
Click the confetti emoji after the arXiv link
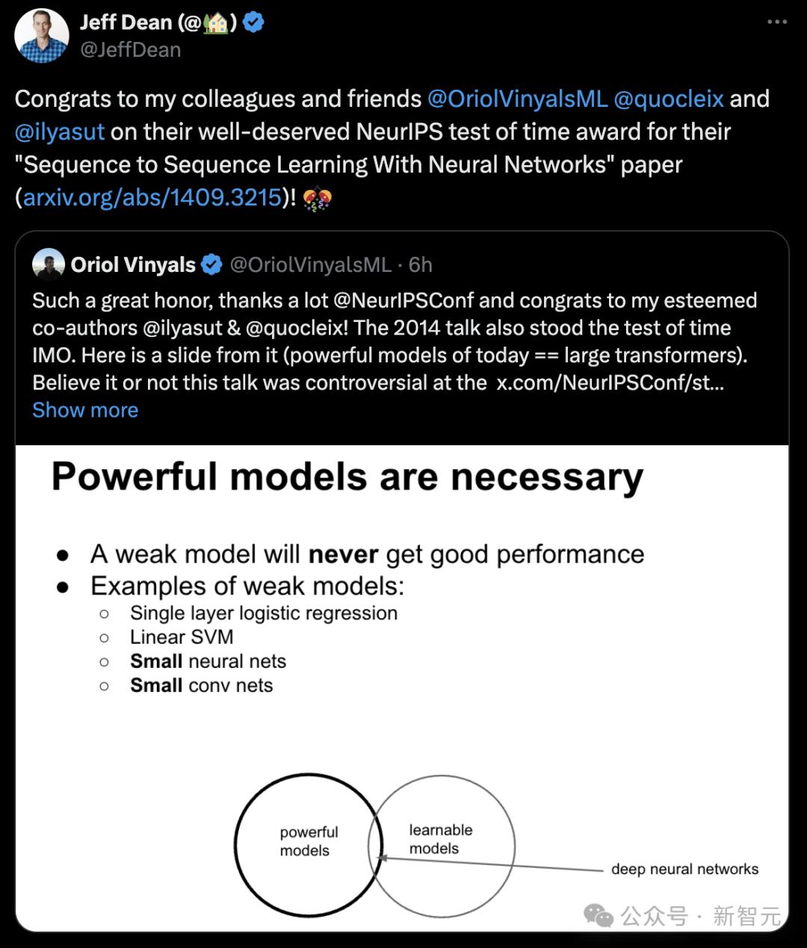coord(318,198)
